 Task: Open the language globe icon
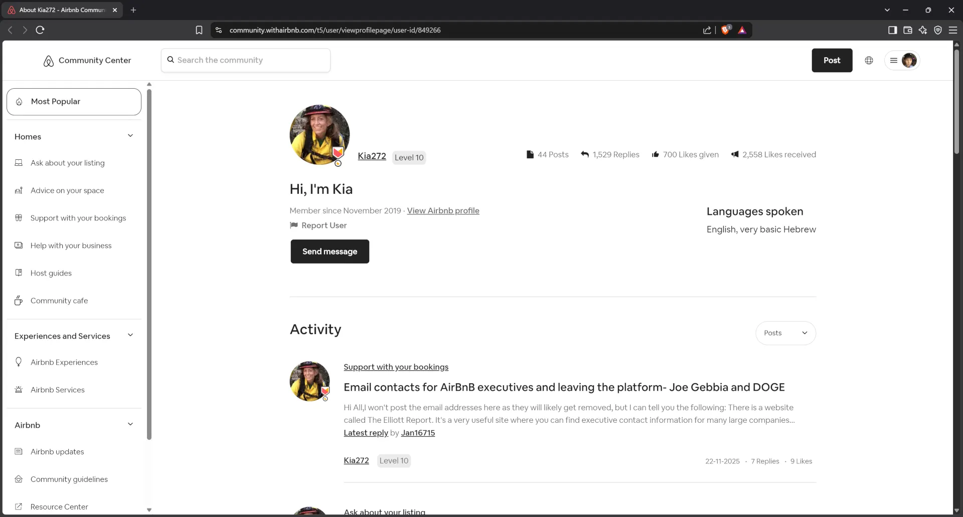(869, 60)
